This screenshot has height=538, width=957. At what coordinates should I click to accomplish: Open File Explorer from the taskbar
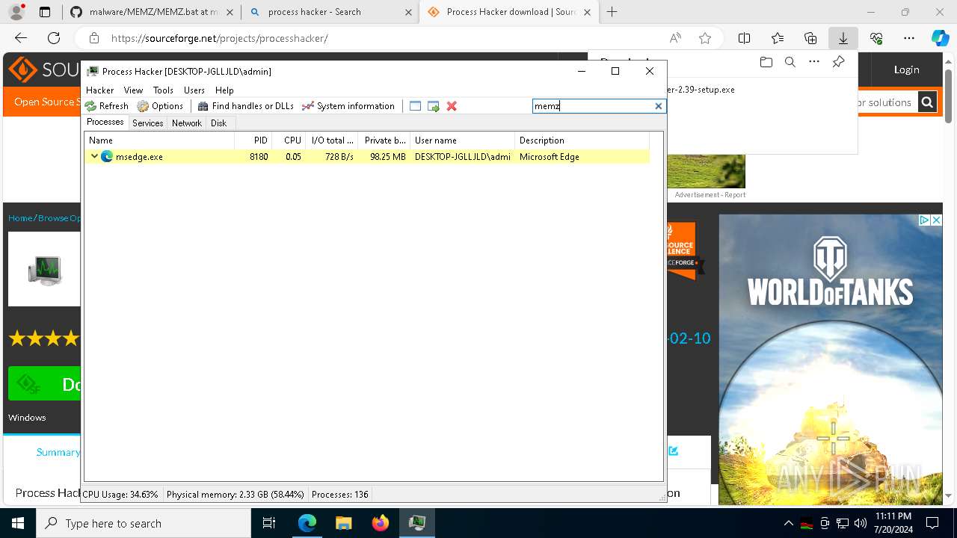point(343,523)
